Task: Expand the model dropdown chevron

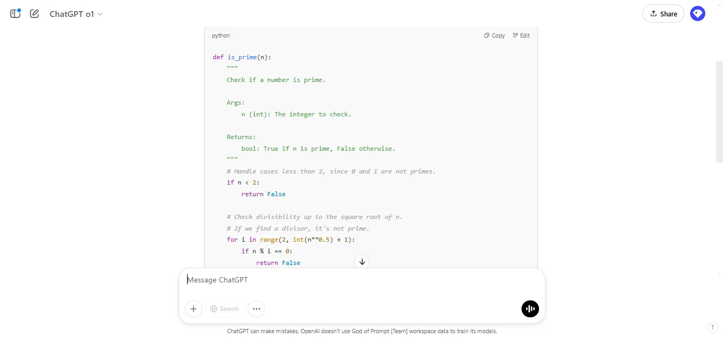Action: 101,14
